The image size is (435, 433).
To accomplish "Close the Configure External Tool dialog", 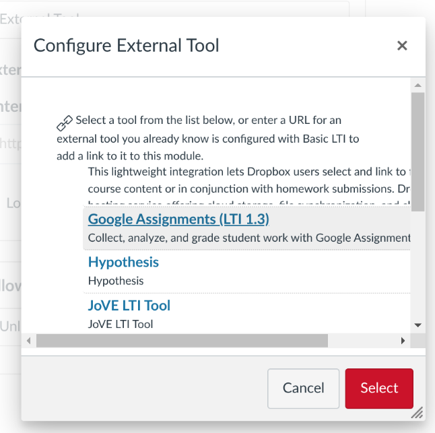I will pyautogui.click(x=402, y=46).
